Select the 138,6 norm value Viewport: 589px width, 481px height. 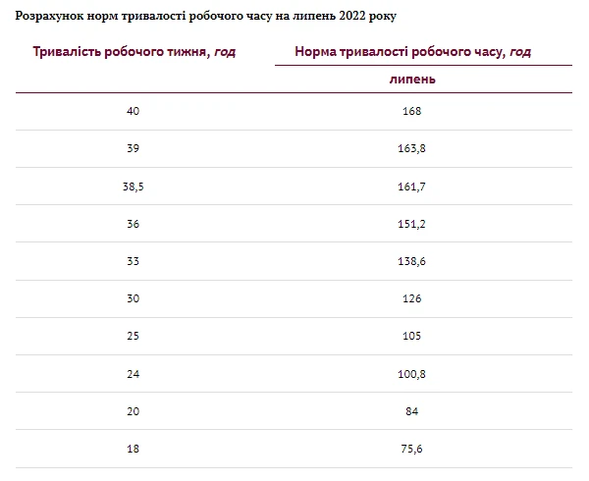pos(412,261)
